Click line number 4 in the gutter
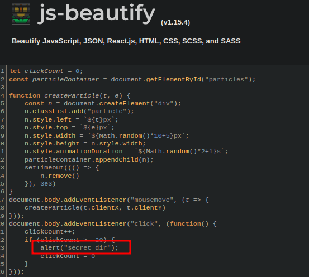Screen dimensions: 309x277 3,95
